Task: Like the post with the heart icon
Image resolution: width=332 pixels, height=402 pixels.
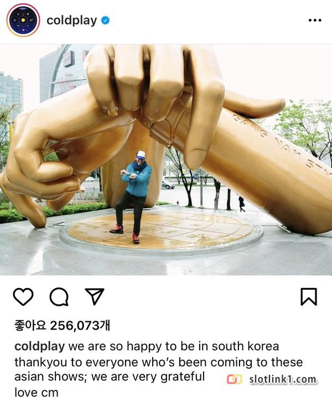Action: [23, 296]
